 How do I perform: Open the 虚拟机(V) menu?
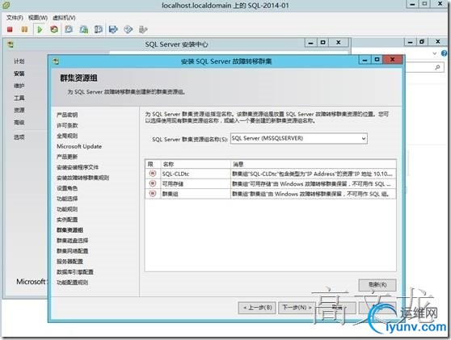(64, 18)
